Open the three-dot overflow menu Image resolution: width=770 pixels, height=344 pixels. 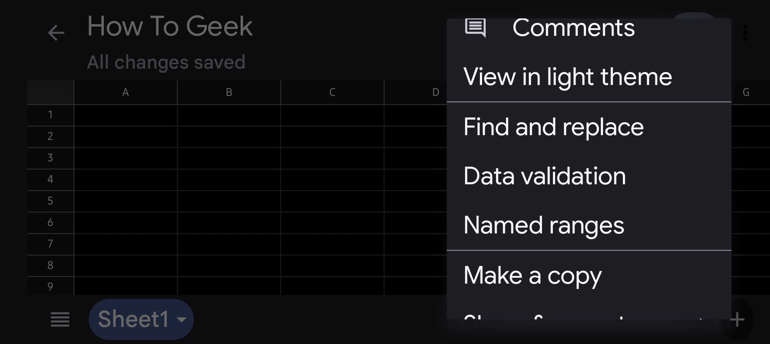coord(745,32)
